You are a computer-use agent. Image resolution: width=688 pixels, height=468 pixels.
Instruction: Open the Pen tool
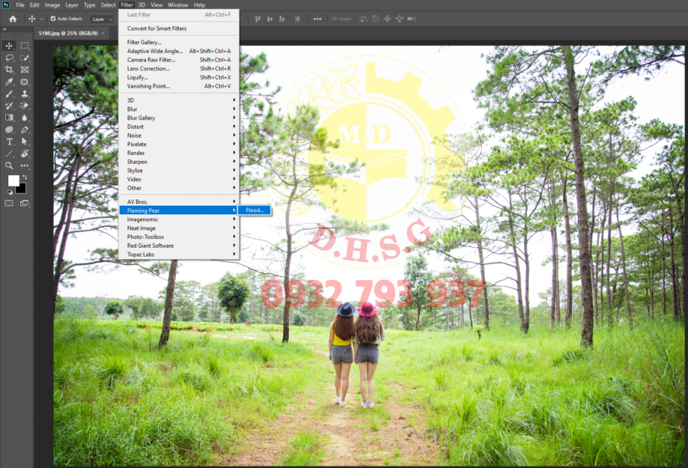point(24,130)
